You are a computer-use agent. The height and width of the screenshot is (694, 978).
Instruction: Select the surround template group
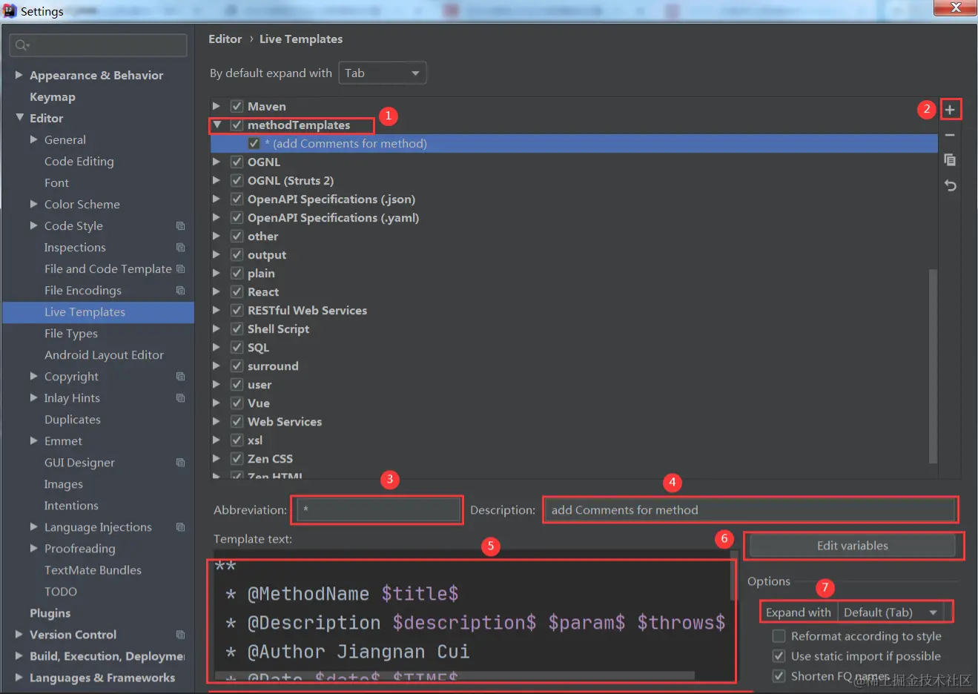pyautogui.click(x=273, y=366)
